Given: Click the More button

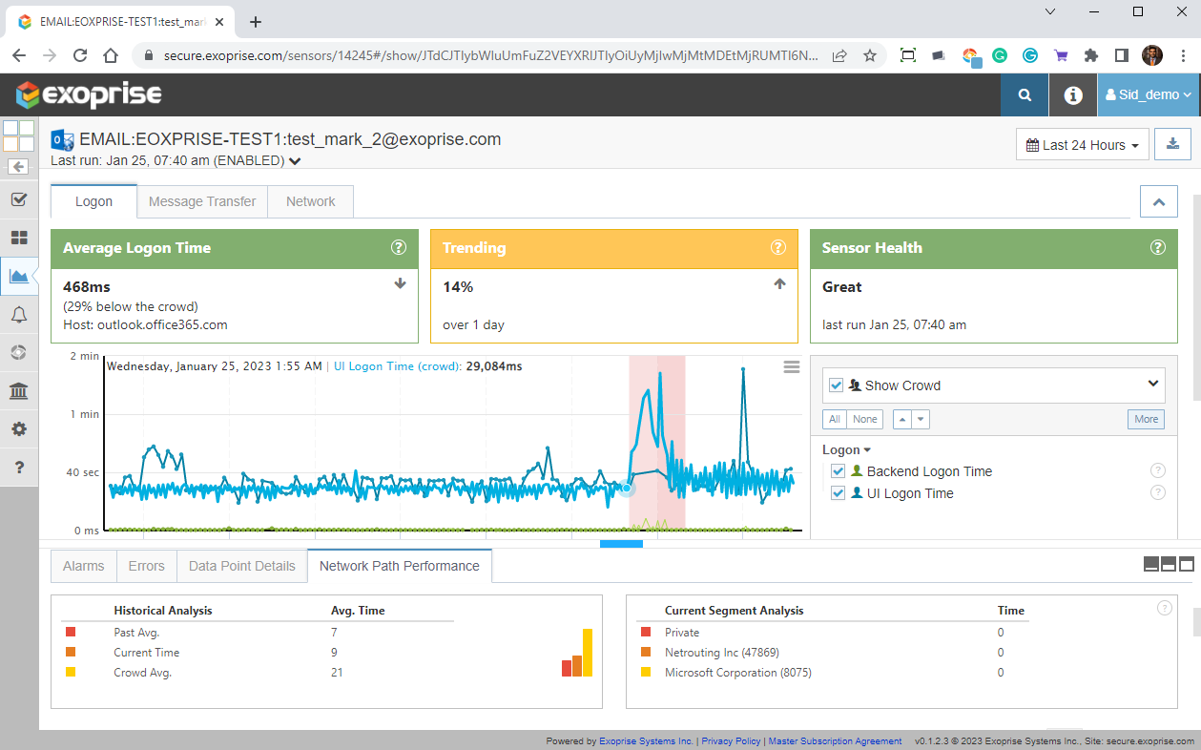Looking at the screenshot, I should [1147, 419].
